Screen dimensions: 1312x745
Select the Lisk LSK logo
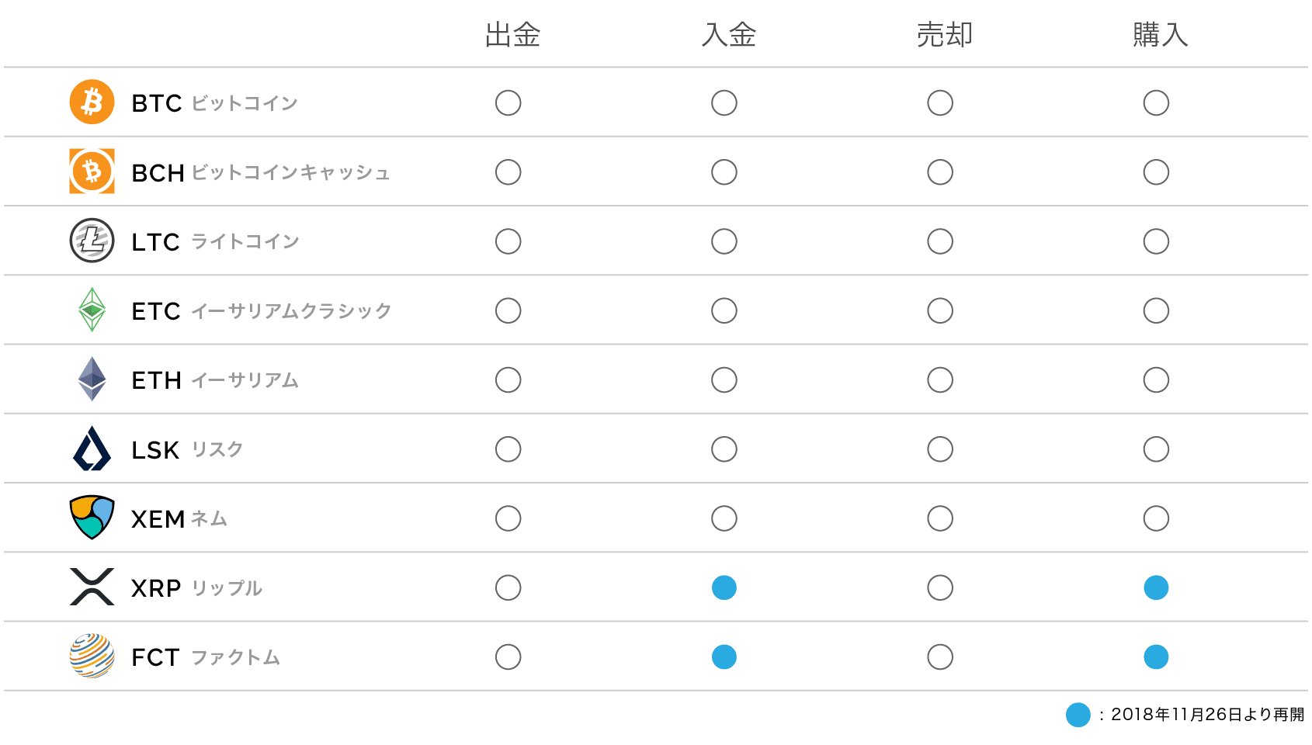point(92,449)
